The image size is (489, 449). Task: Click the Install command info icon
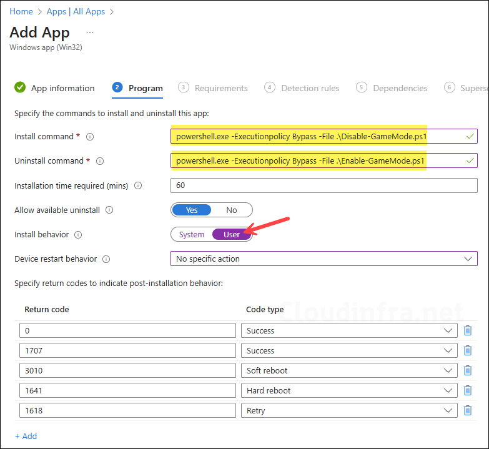[90, 137]
